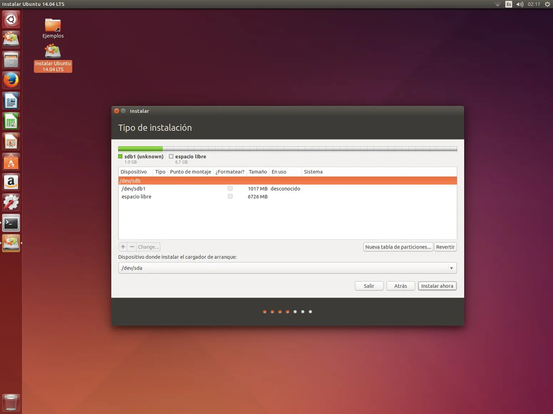Open the Files manager in the dock
Viewport: 553px width, 414px height.
tap(11, 60)
